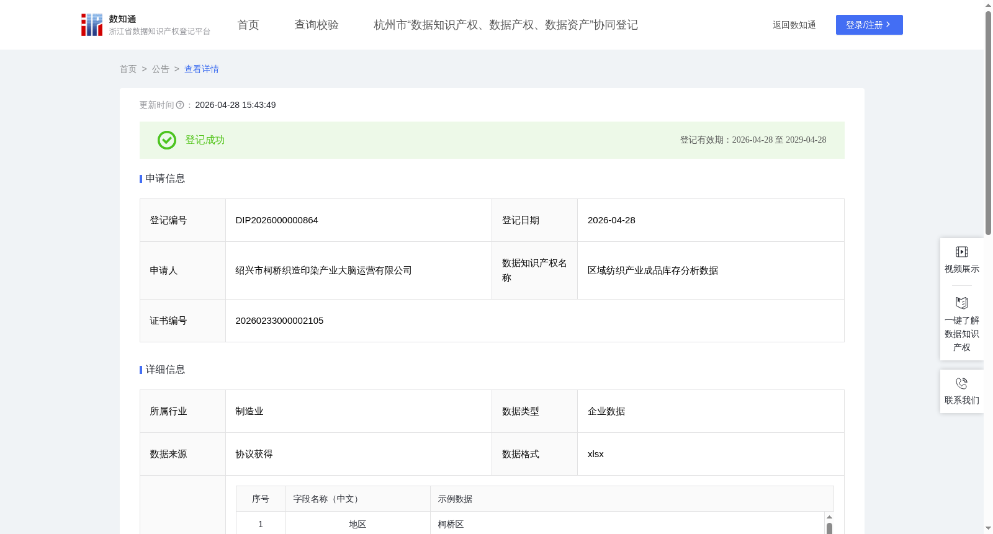Click the 证书编号 label cell

182,321
